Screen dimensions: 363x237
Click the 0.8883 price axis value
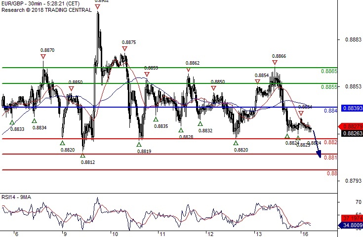coord(353,39)
